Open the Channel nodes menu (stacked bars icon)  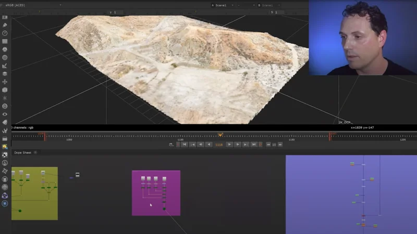[5, 42]
